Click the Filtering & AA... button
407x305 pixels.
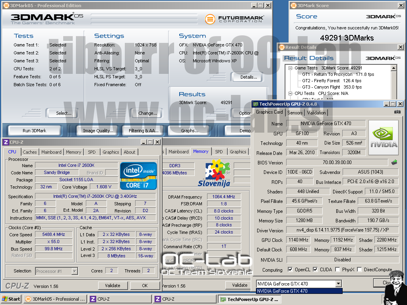tap(143, 131)
